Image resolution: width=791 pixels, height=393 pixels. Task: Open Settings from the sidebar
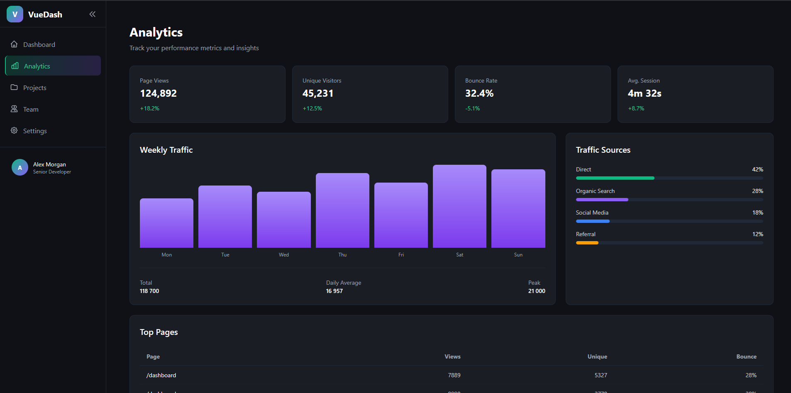53,131
